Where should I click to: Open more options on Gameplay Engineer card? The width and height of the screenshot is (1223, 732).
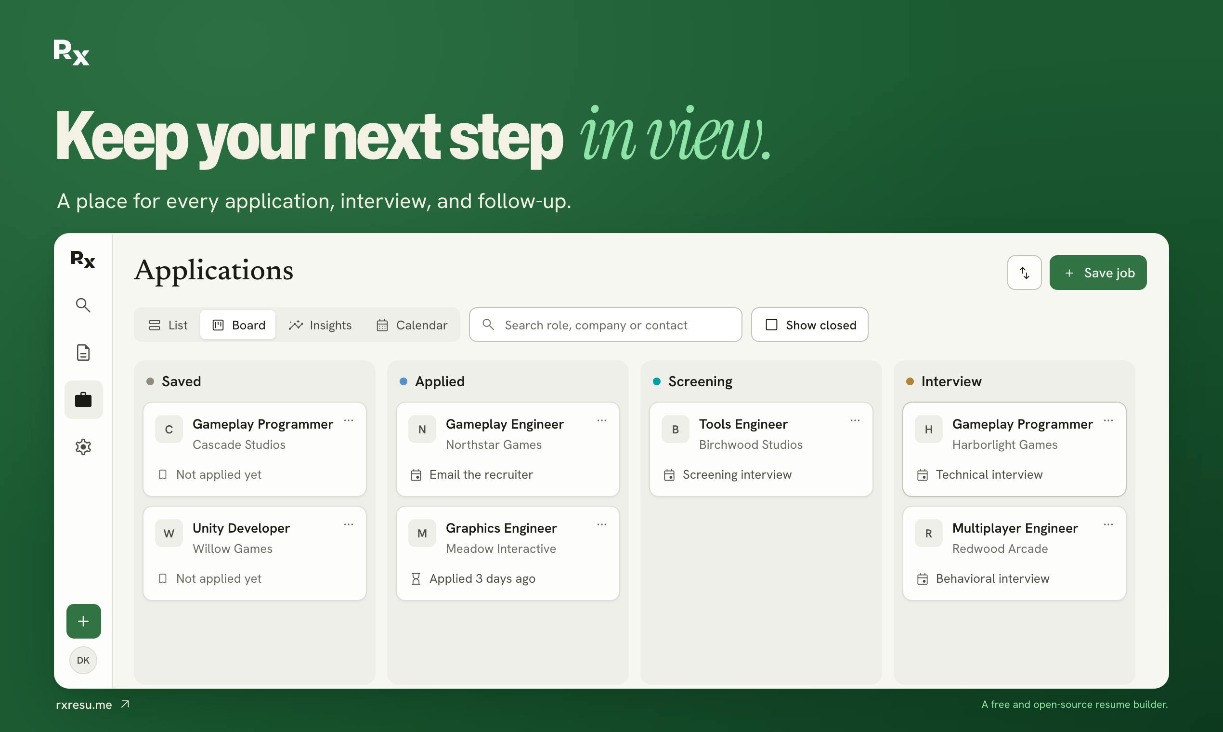[x=602, y=420]
